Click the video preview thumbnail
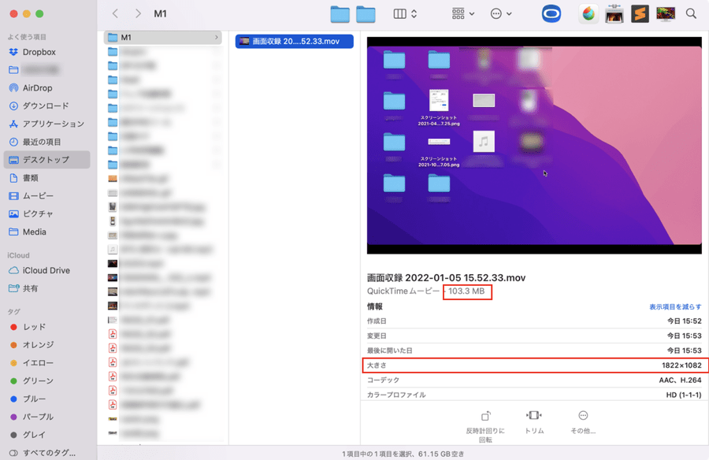 point(534,146)
